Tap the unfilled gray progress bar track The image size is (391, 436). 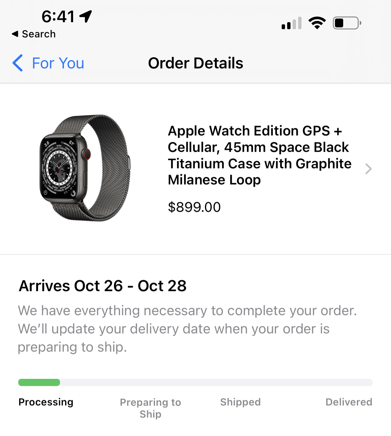(x=216, y=382)
